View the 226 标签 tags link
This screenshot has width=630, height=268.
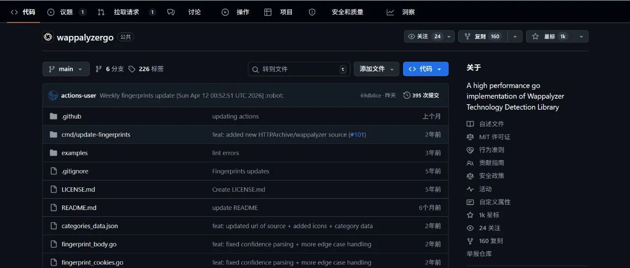coord(146,69)
